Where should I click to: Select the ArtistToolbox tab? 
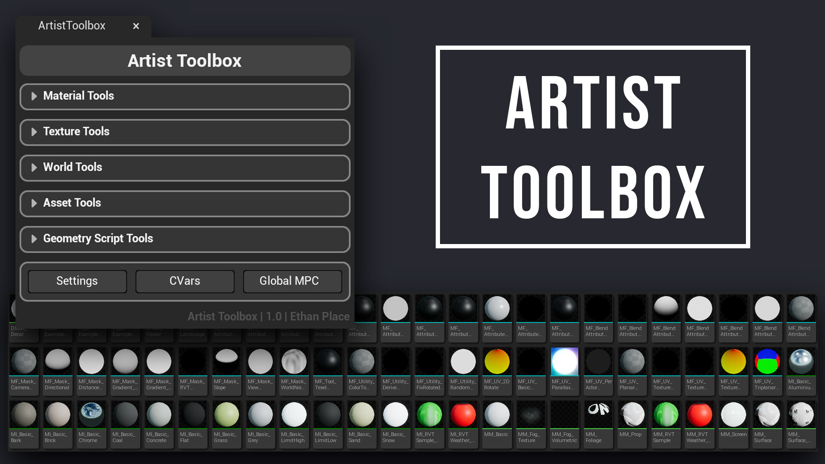(x=71, y=26)
